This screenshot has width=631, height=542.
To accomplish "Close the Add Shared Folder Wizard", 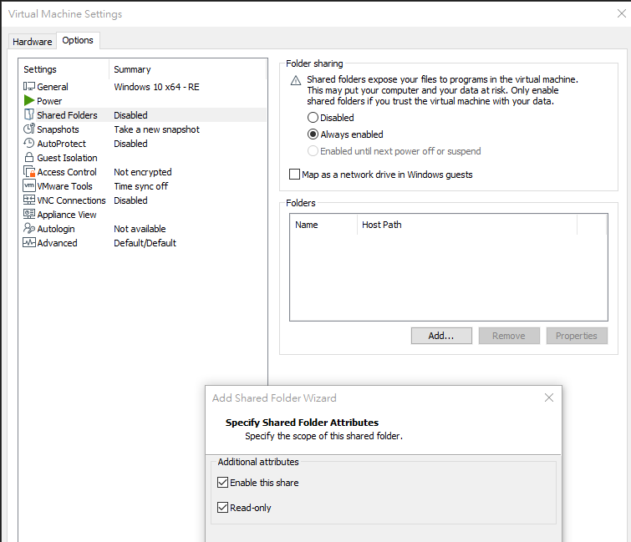I will 549,398.
